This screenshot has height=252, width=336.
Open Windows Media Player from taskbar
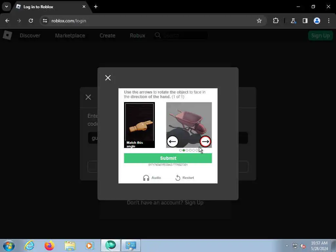click(90, 245)
